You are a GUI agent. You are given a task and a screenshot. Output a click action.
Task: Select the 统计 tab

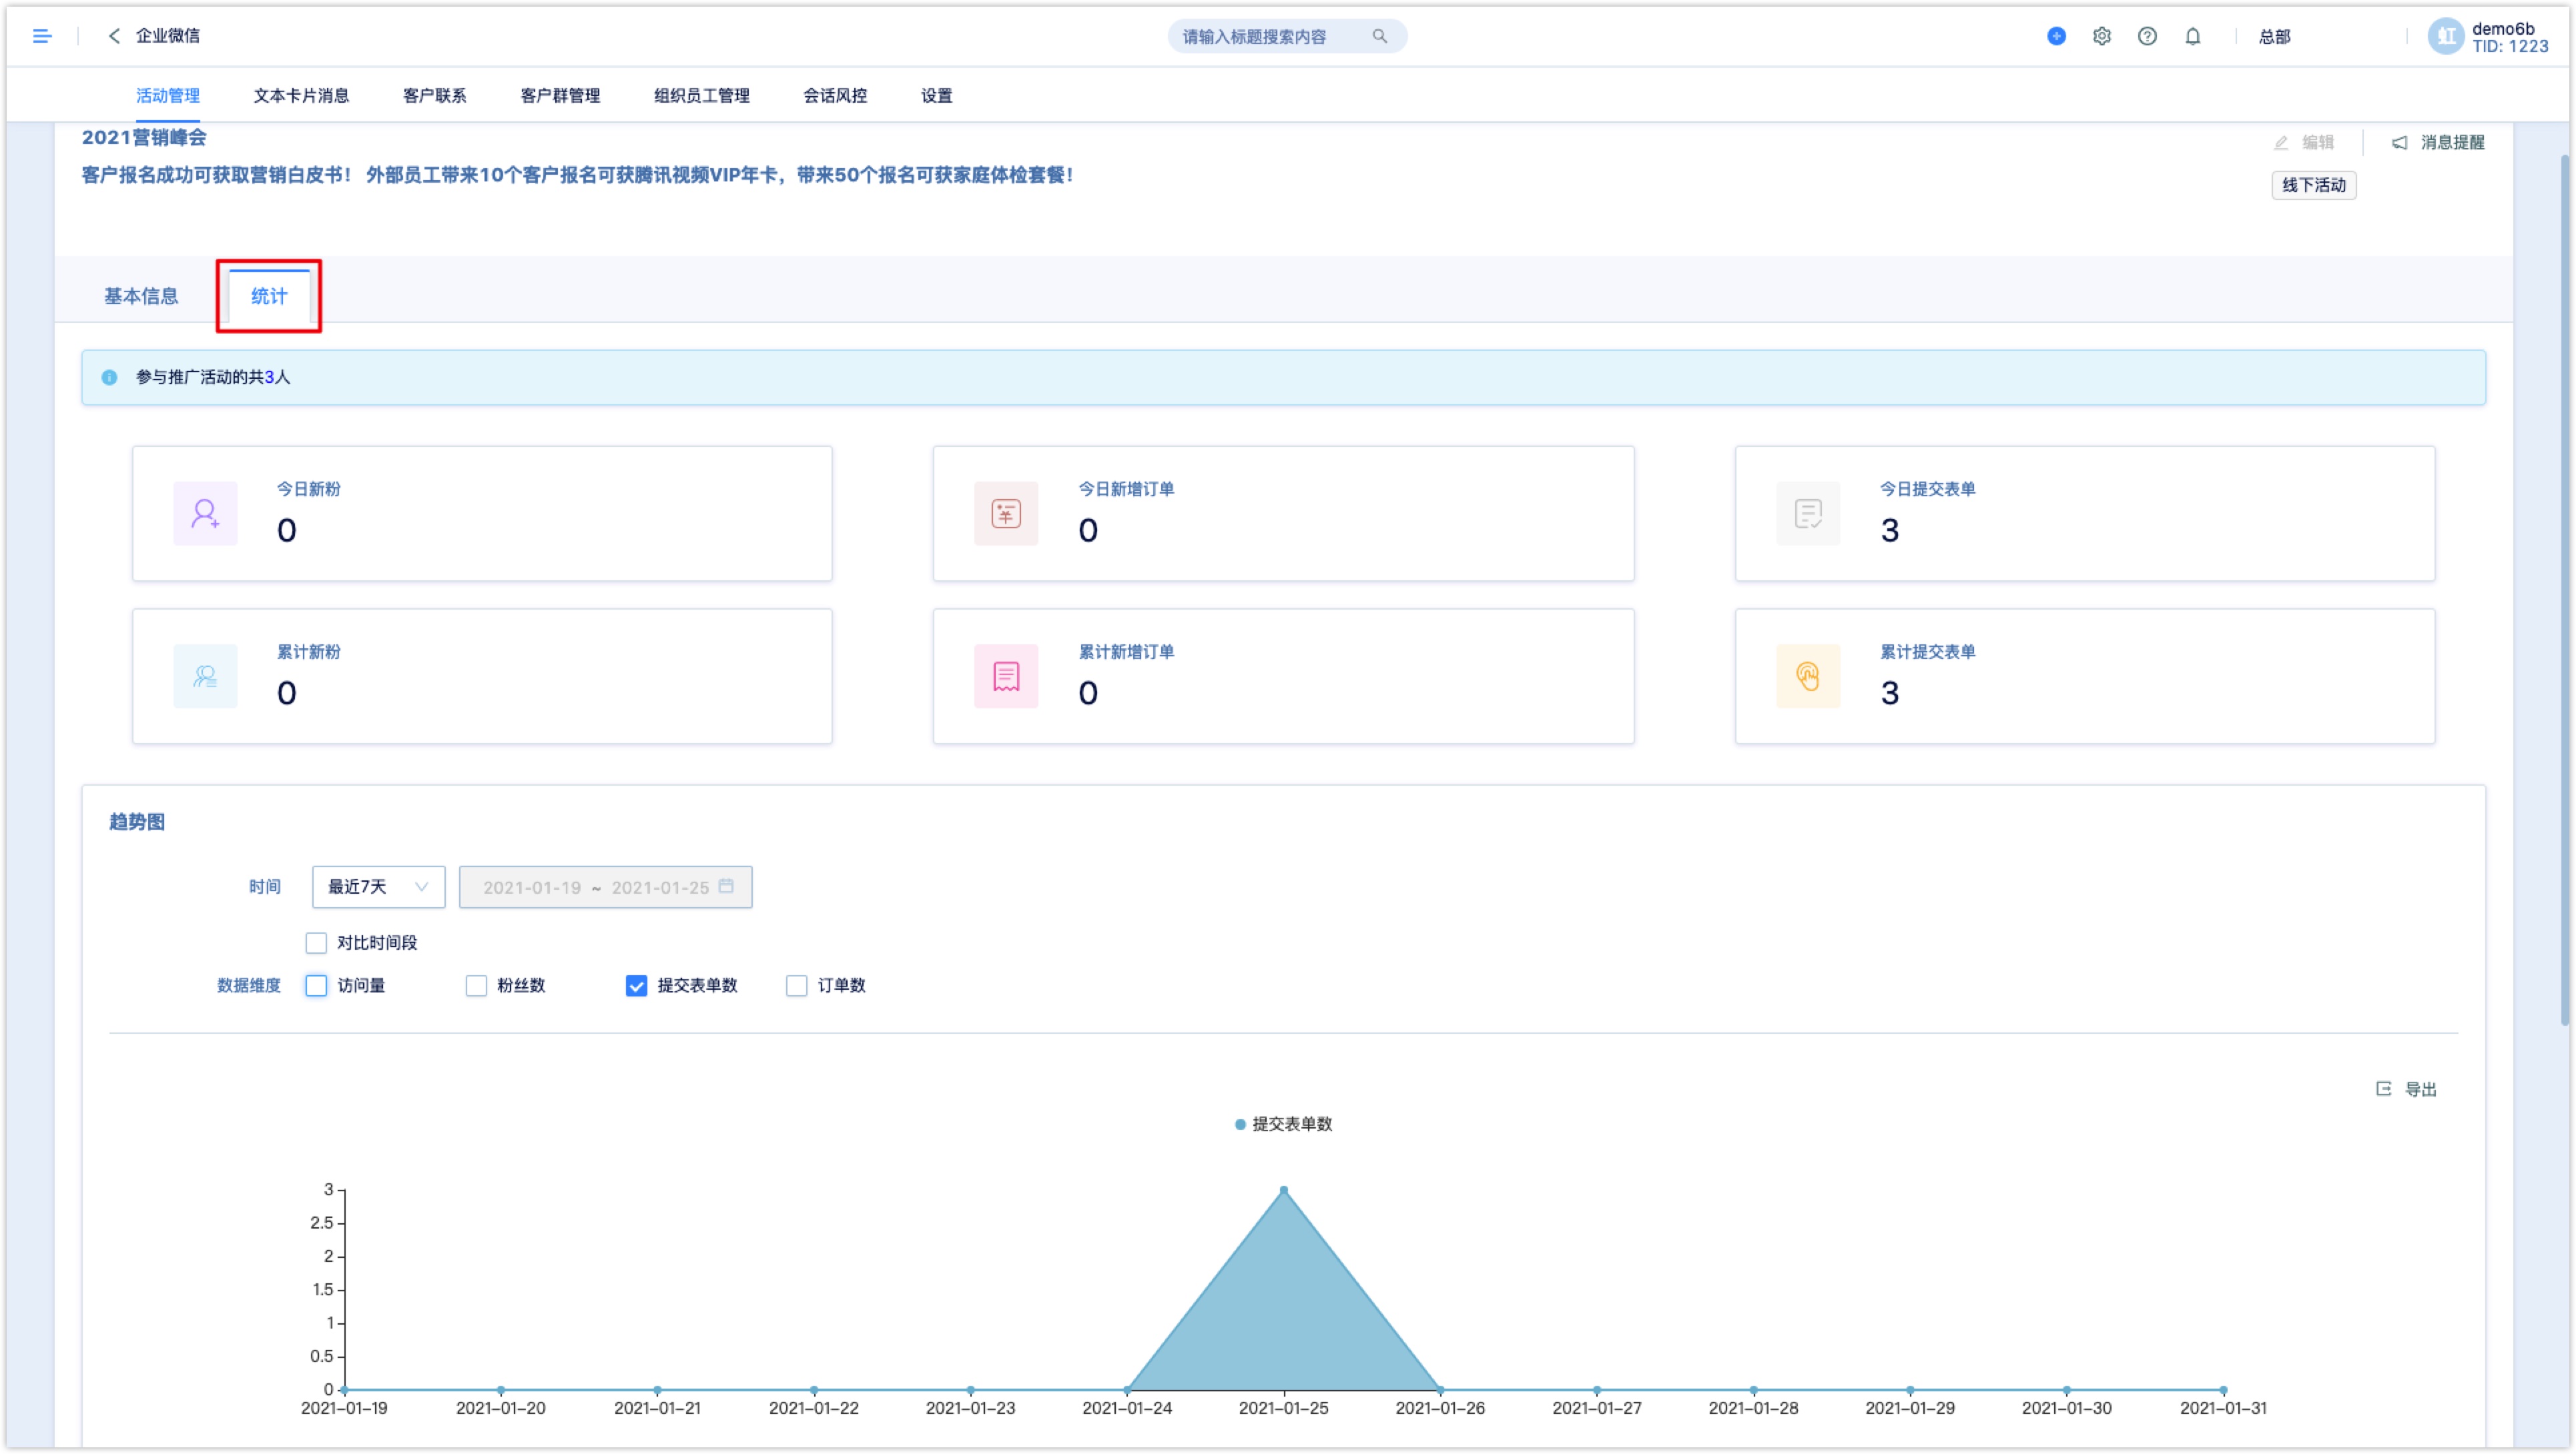tap(269, 297)
